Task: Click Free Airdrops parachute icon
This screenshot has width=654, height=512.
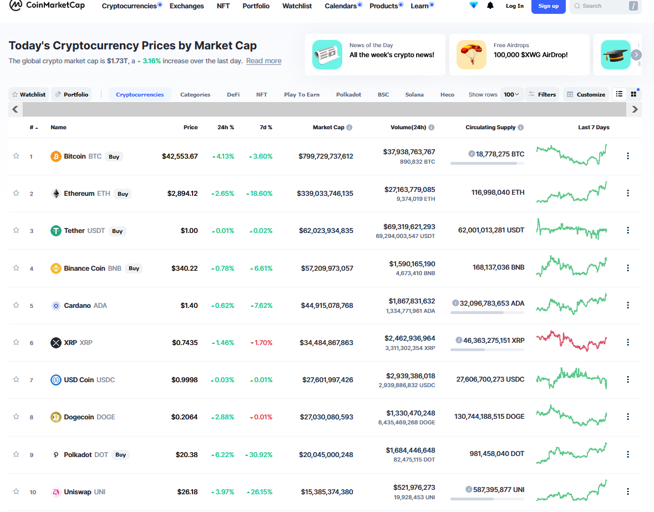Action: pyautogui.click(x=472, y=54)
